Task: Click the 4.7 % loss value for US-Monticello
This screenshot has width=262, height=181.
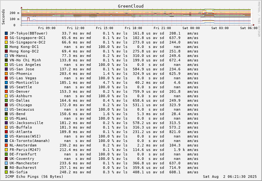Action: 108,83
